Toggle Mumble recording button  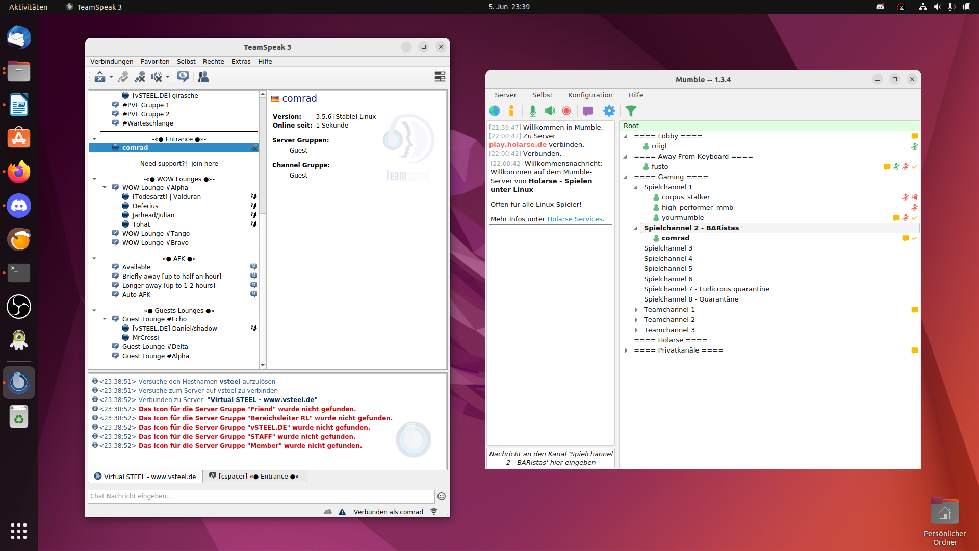click(566, 111)
